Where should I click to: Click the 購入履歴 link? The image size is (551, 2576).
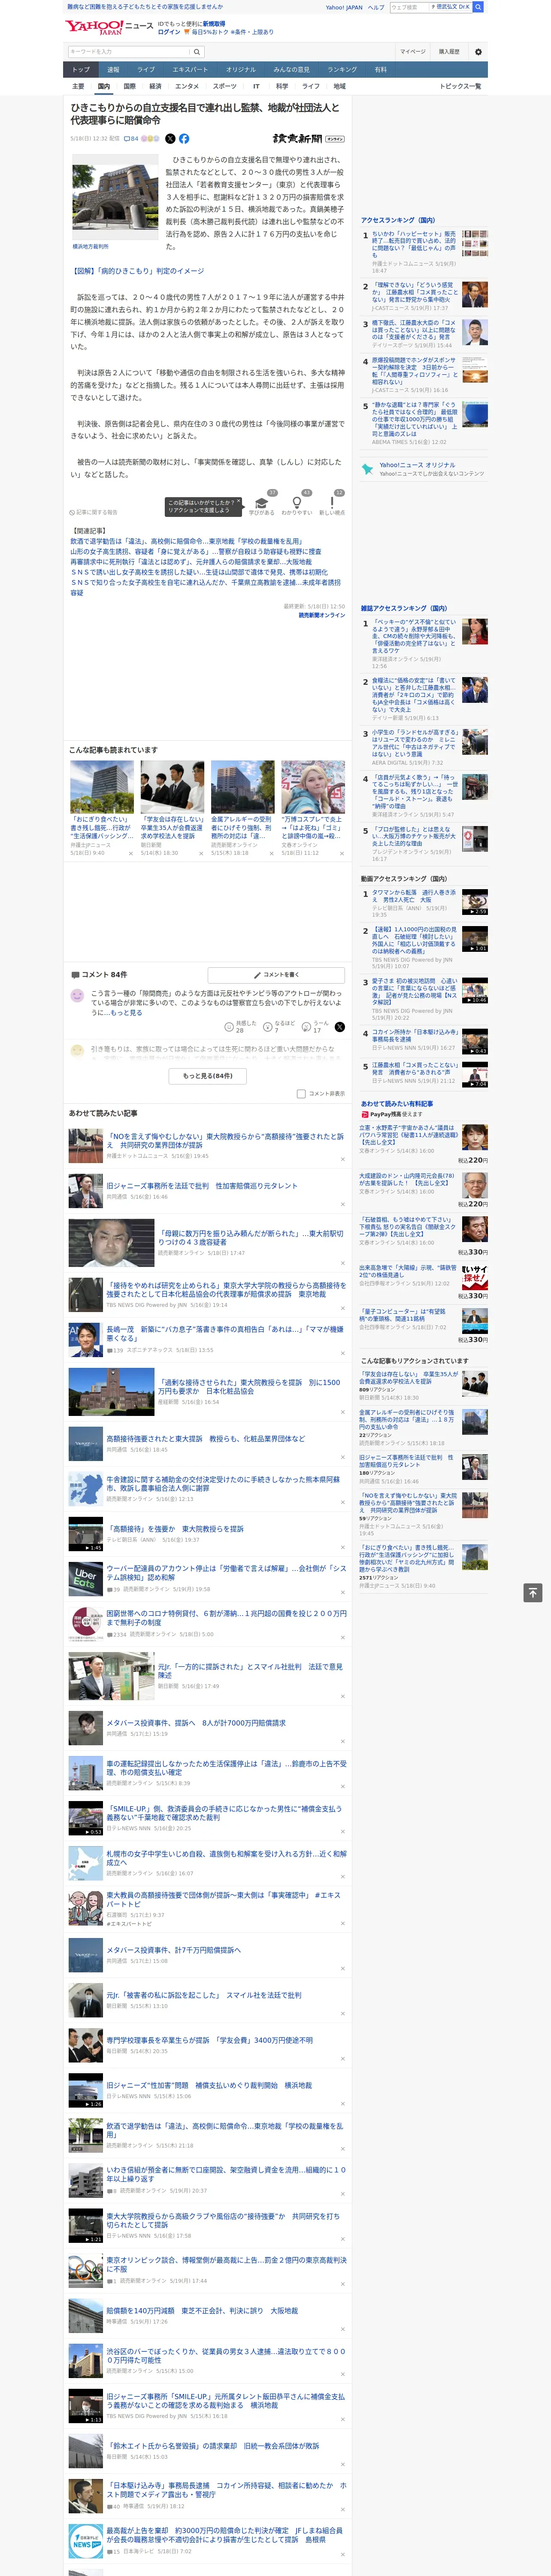449,52
